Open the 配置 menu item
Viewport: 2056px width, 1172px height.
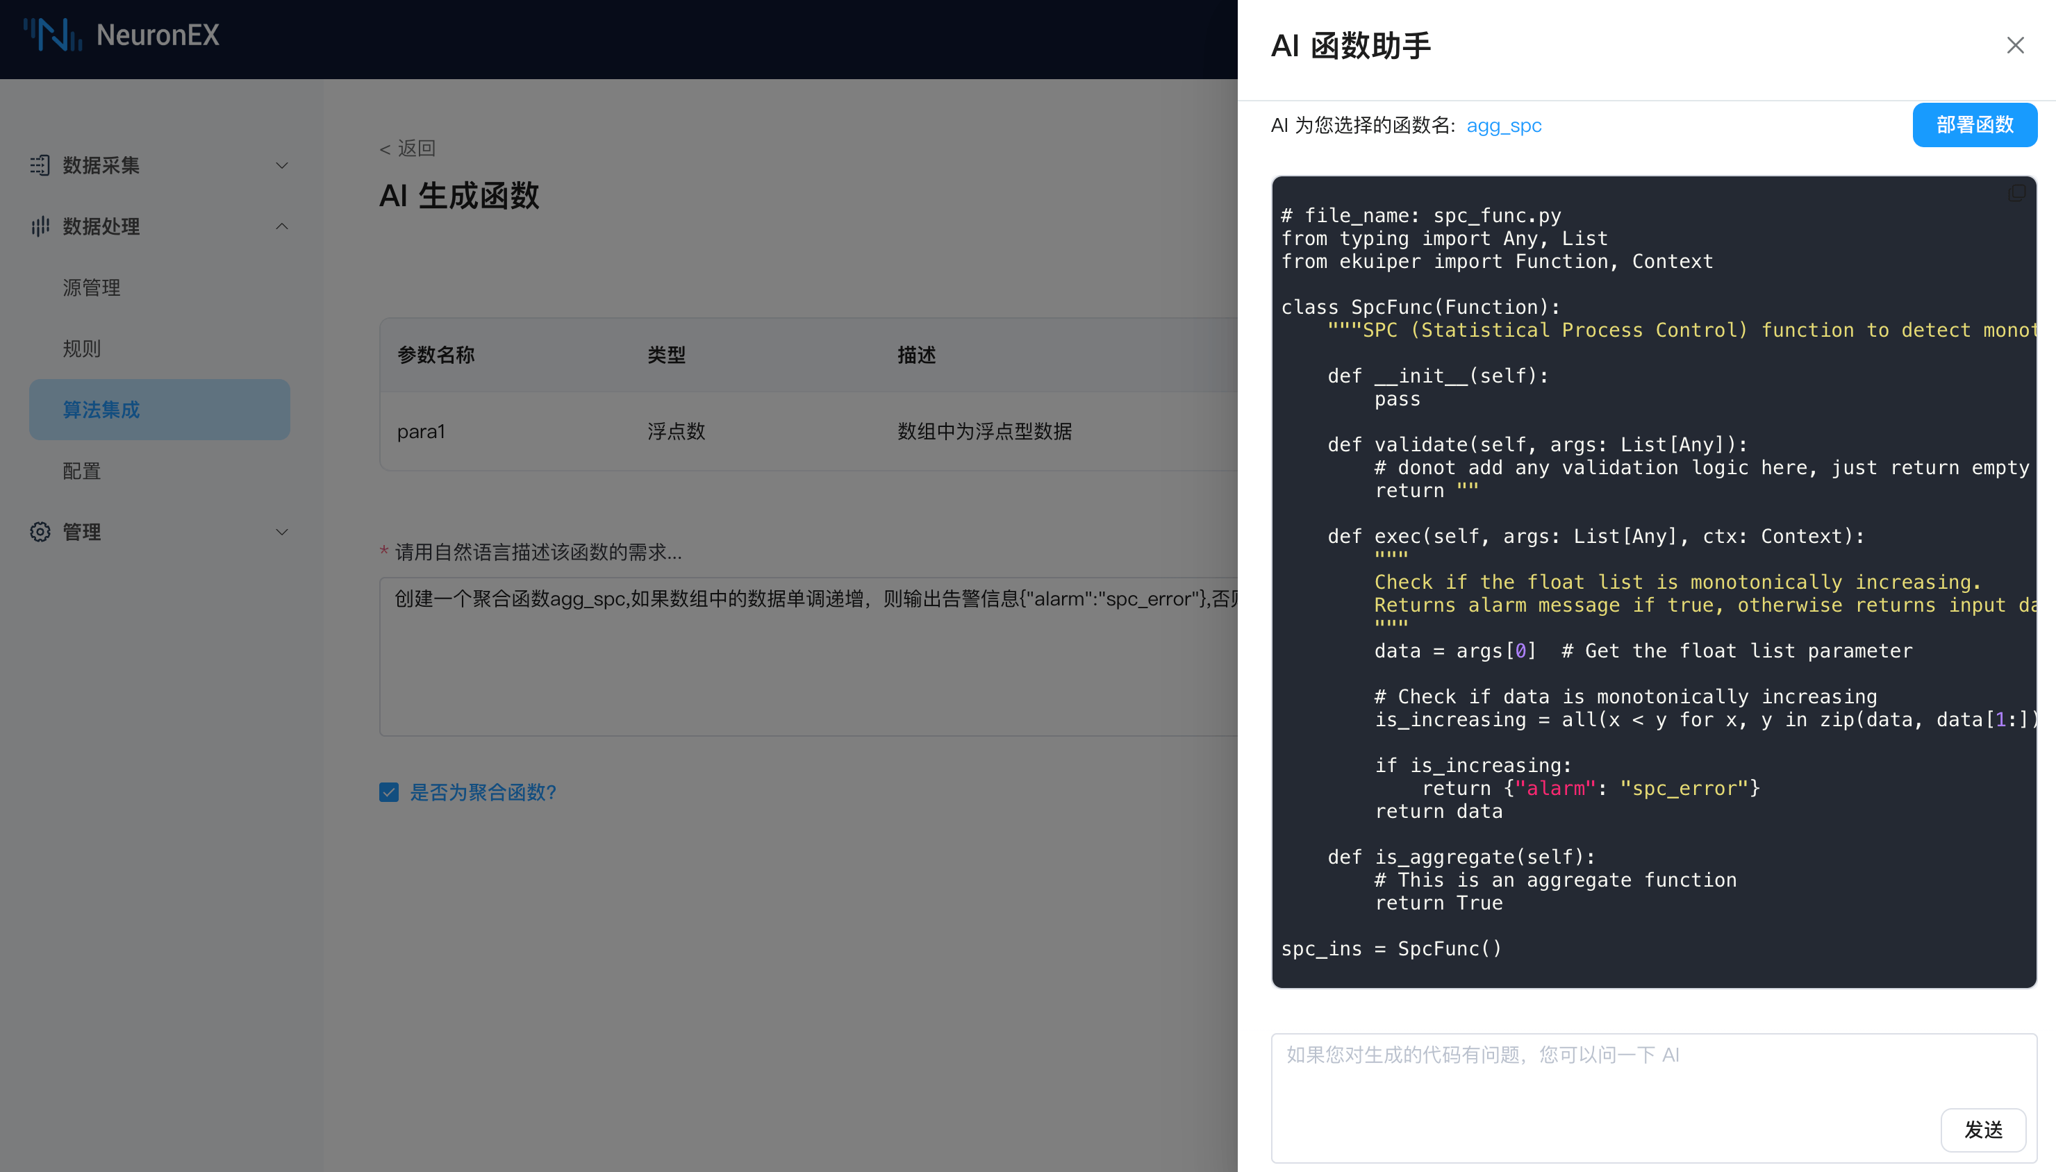click(82, 471)
